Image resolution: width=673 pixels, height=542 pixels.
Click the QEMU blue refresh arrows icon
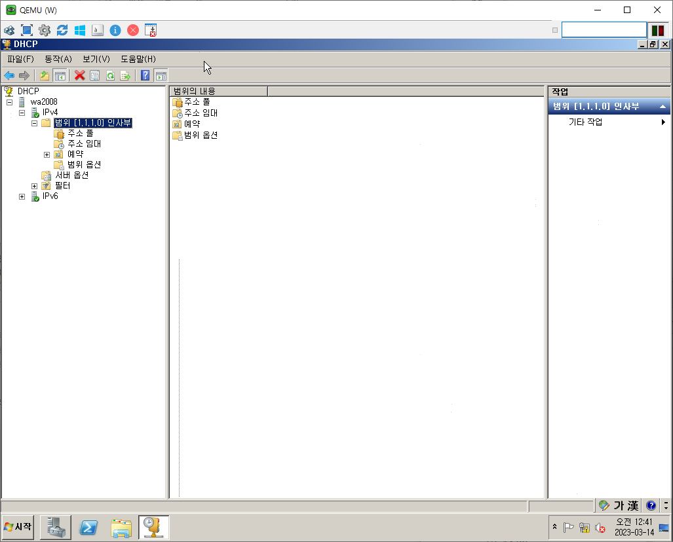[x=62, y=31]
